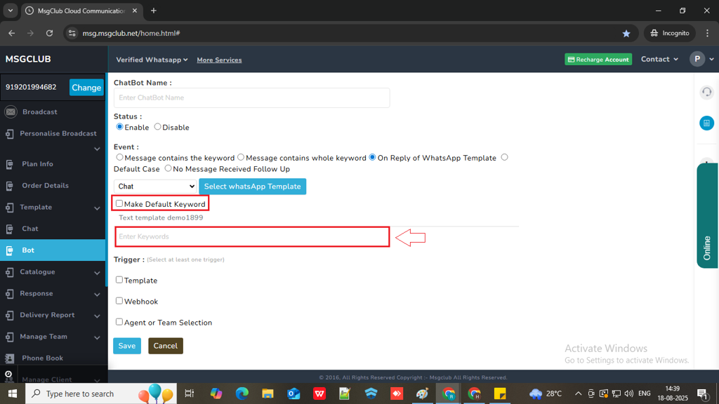Click the Save button

127,346
